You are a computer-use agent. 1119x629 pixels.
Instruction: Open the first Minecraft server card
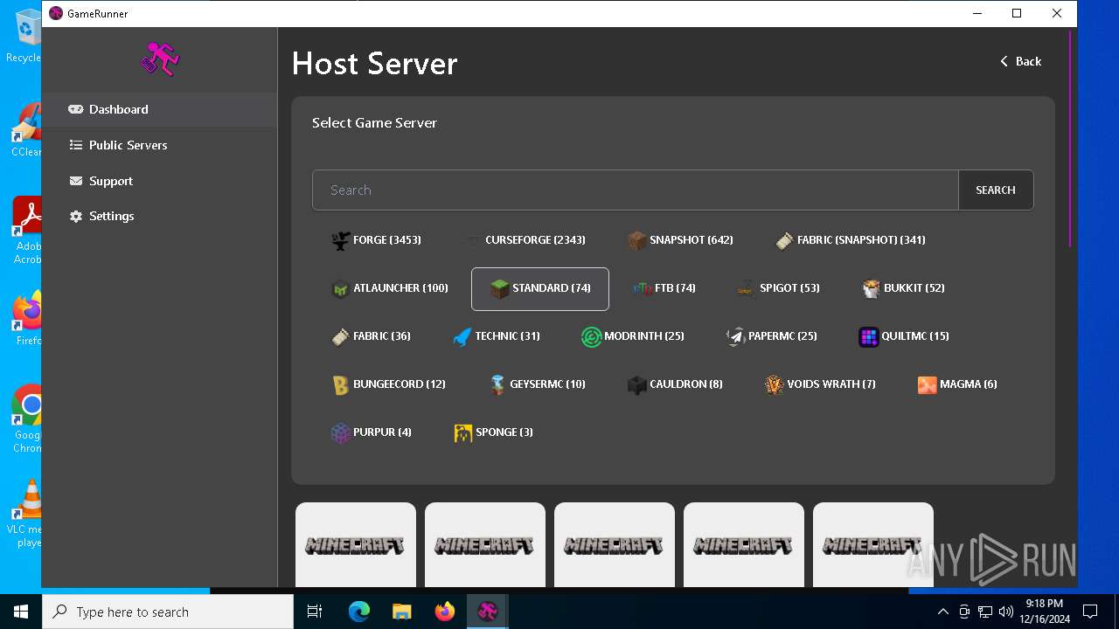pyautogui.click(x=356, y=544)
